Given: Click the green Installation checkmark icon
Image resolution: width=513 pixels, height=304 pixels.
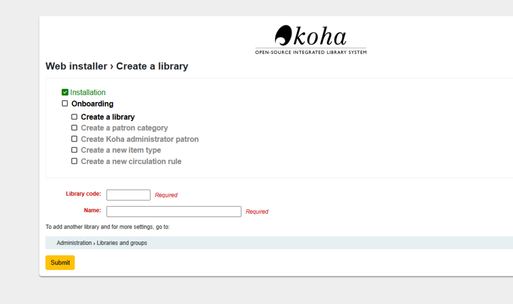Looking at the screenshot, I should [x=65, y=92].
